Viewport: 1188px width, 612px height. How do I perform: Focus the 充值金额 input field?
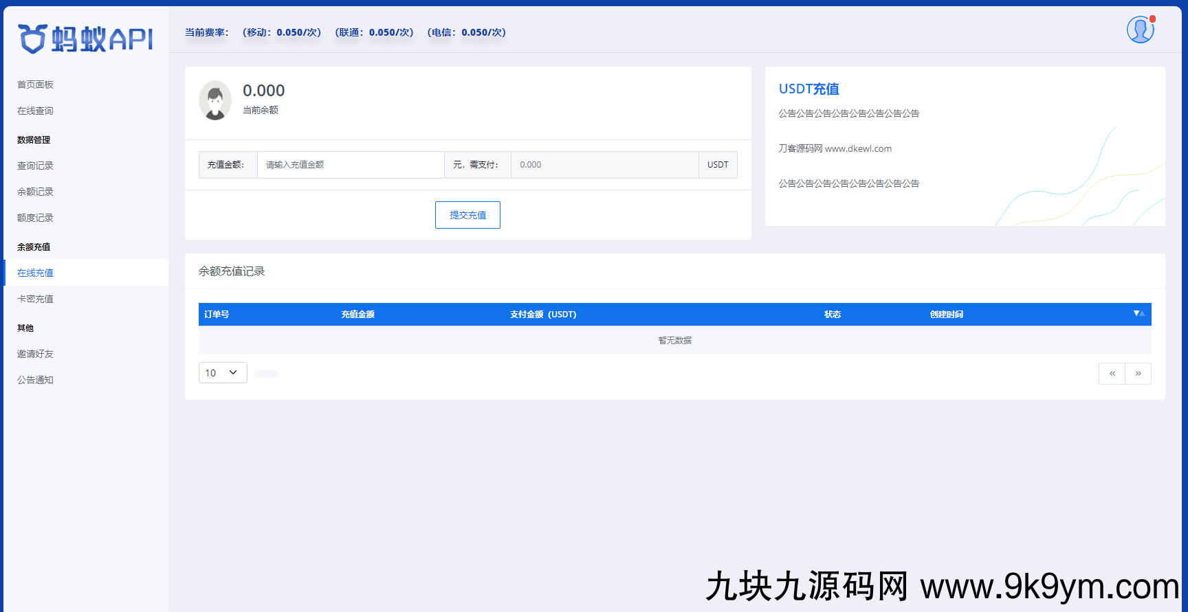(x=350, y=165)
